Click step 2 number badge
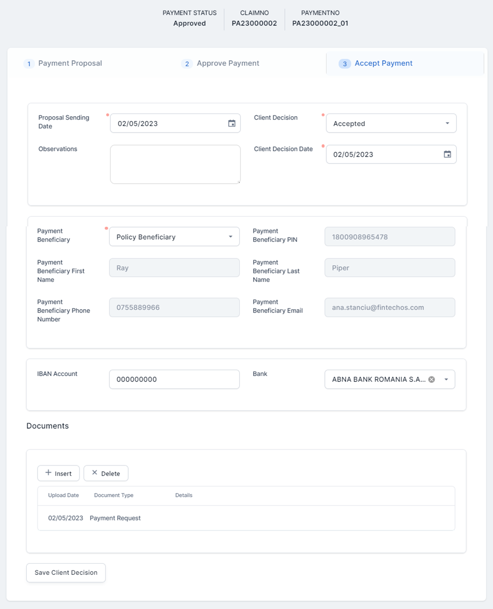 187,64
